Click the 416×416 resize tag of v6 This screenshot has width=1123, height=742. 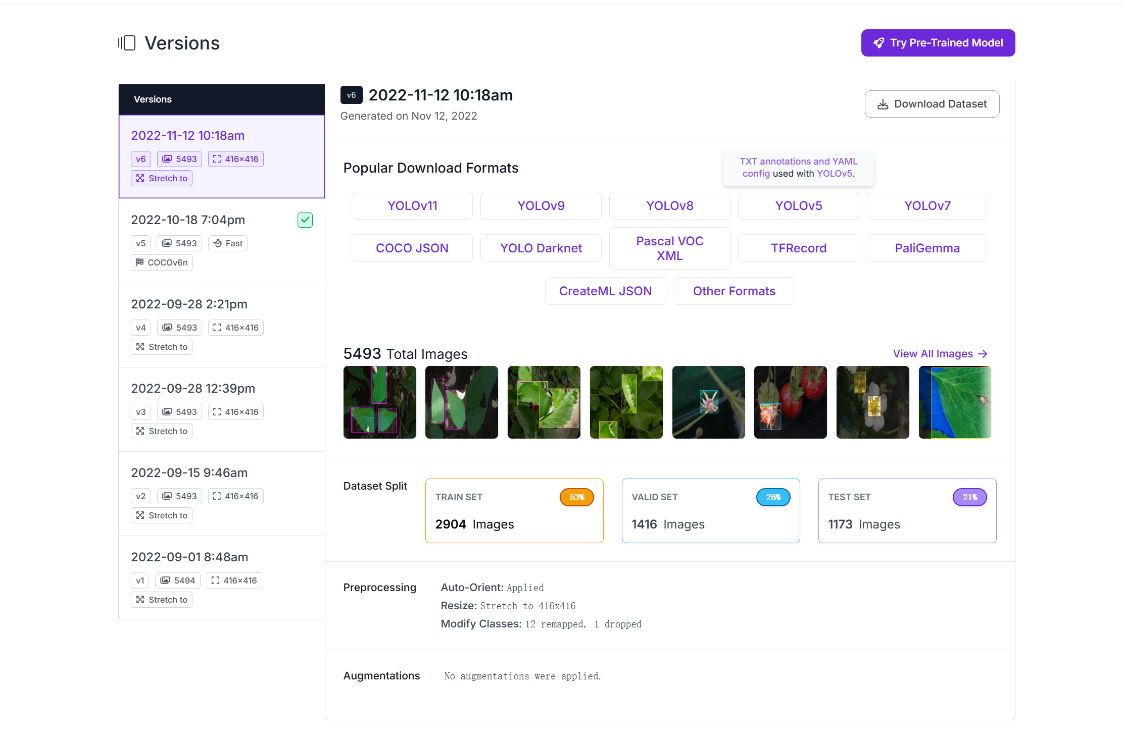click(x=235, y=159)
